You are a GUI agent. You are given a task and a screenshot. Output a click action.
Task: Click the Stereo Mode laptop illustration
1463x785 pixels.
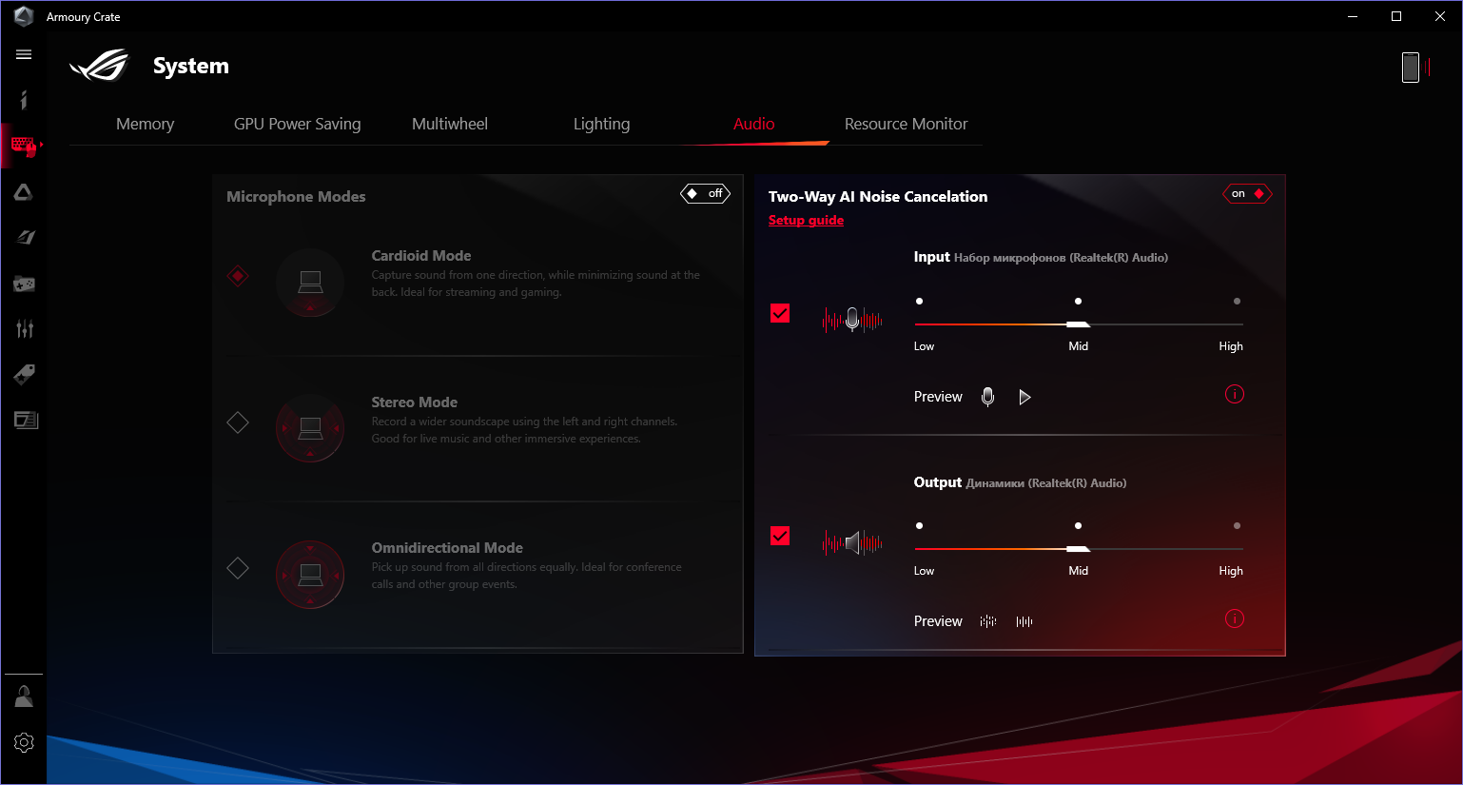(x=310, y=428)
